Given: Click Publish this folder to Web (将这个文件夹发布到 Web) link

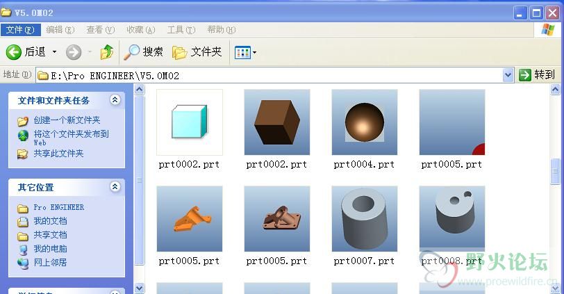Looking at the screenshot, I should click(x=71, y=138).
